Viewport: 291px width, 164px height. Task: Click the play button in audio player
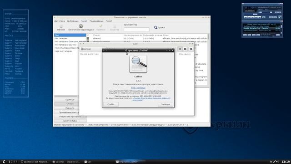[x=249, y=17]
